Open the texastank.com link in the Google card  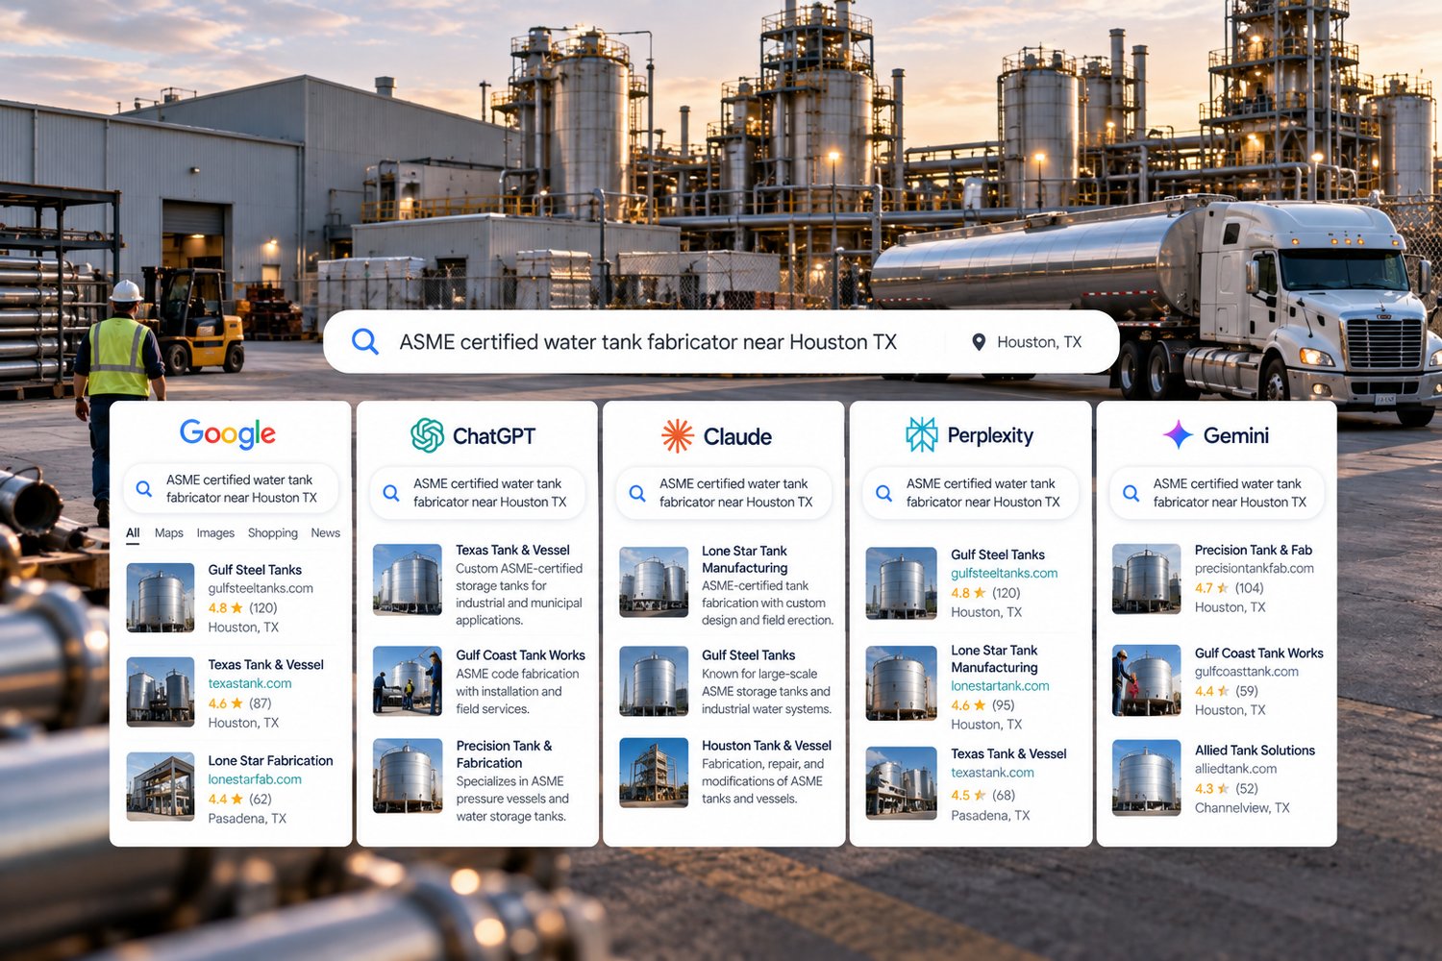[x=250, y=683]
